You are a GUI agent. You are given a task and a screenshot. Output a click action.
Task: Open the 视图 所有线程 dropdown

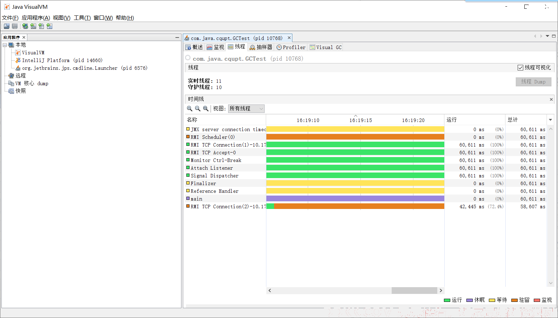click(246, 109)
